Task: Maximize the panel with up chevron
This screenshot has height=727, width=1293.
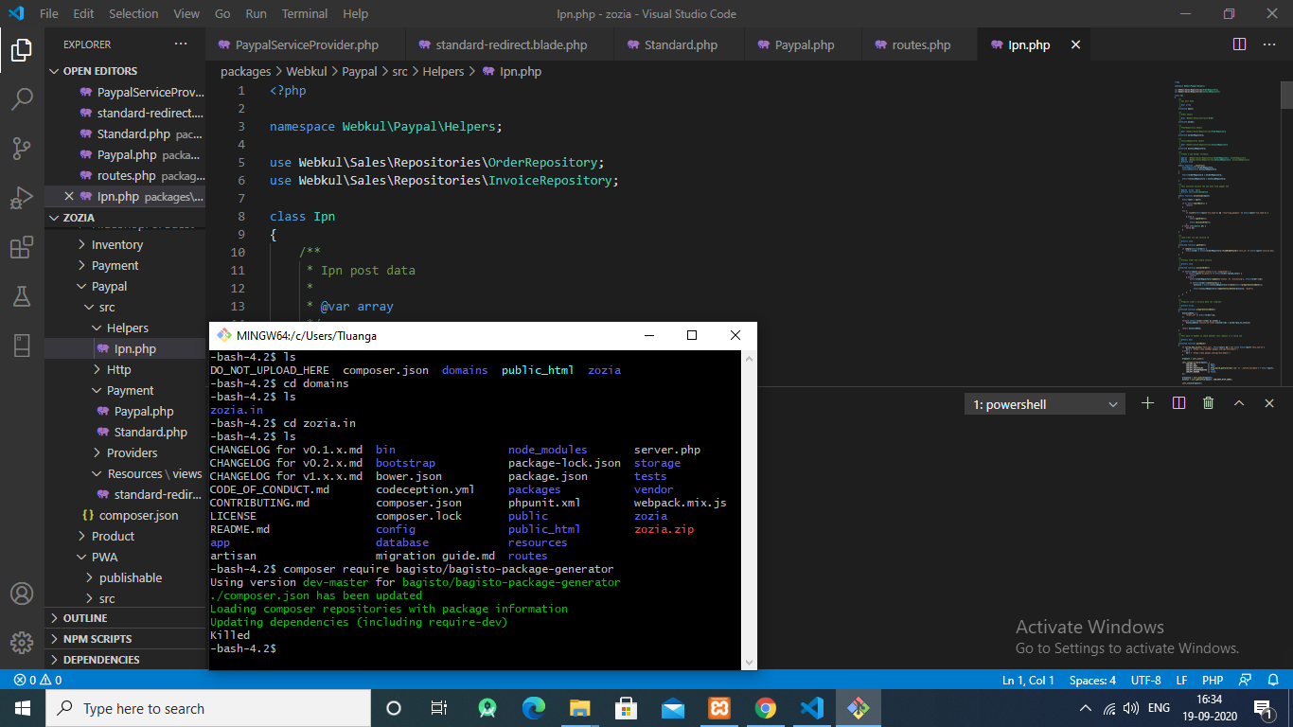Action: [x=1238, y=403]
